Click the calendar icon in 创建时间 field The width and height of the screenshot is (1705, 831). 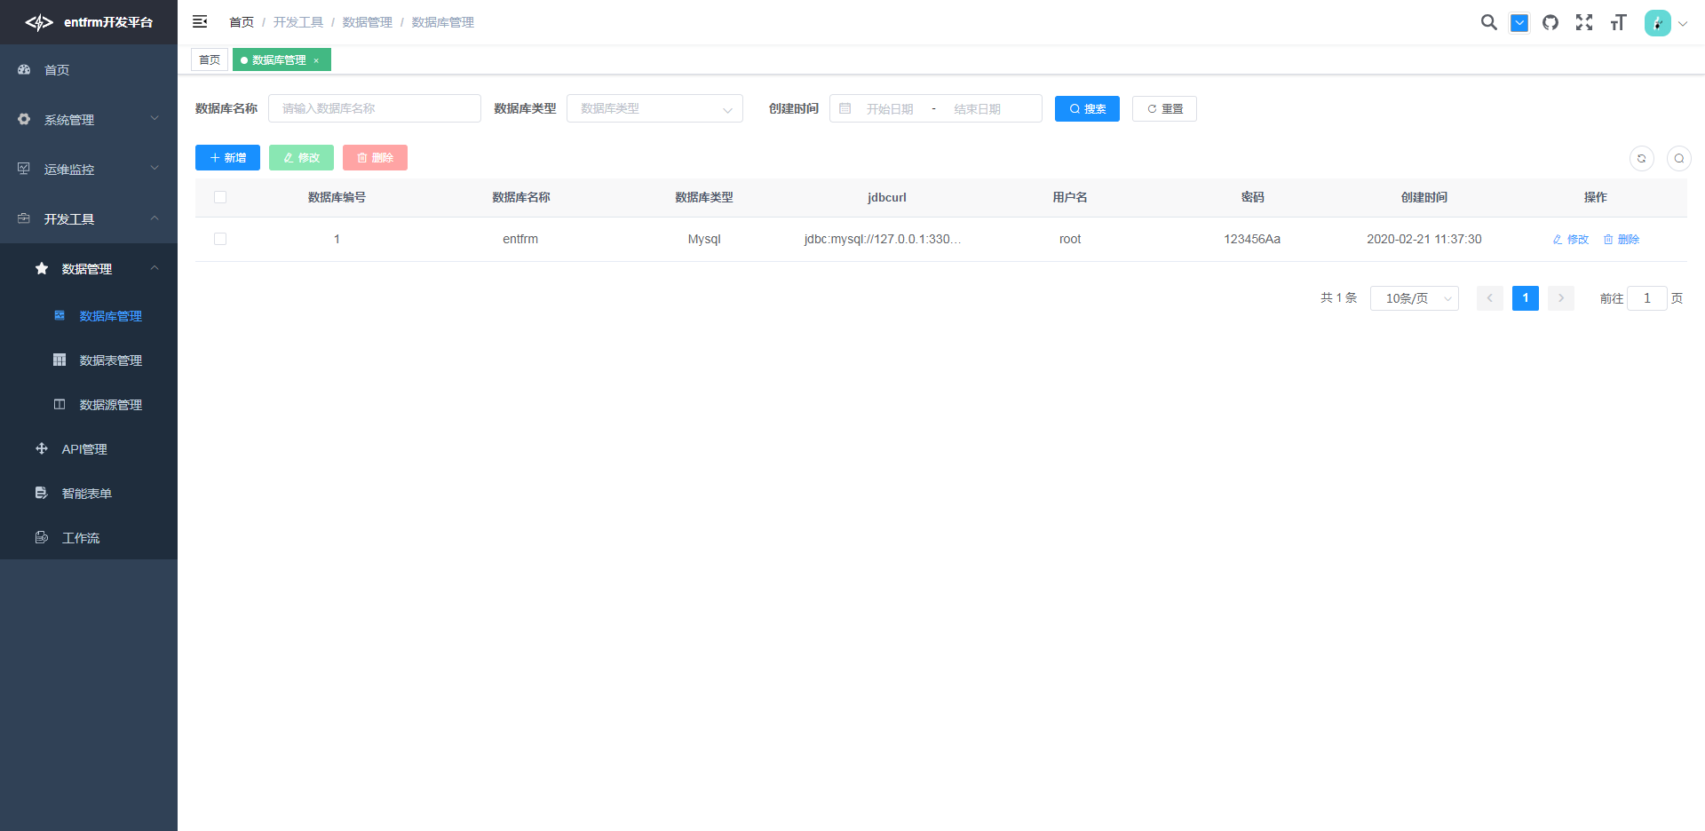tap(845, 108)
